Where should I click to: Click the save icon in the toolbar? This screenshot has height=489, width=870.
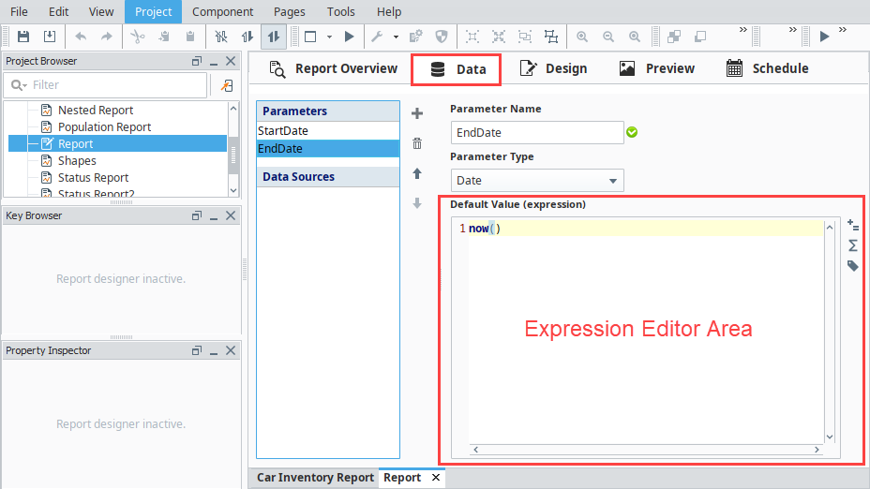[x=23, y=37]
